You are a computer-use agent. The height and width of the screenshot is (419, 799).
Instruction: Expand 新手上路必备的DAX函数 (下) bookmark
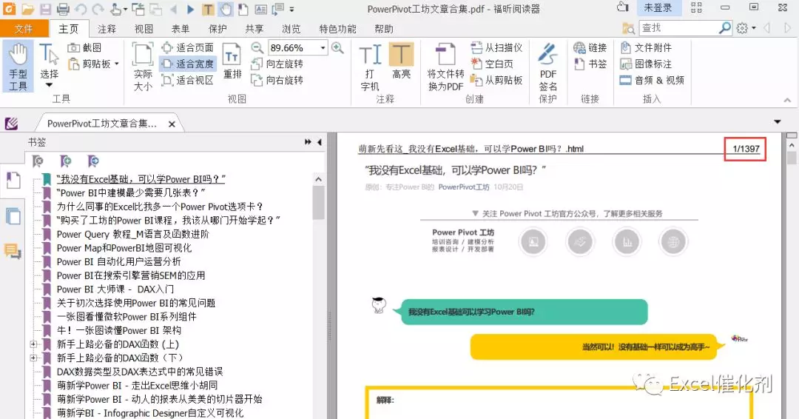[x=33, y=358]
